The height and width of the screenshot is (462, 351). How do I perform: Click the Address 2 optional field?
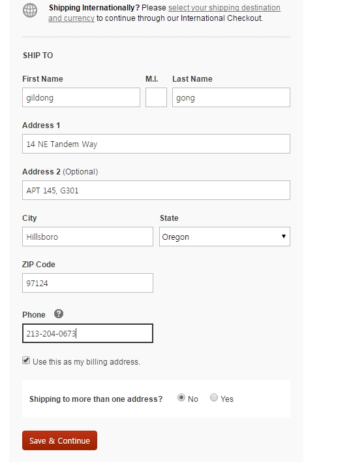[x=156, y=190]
